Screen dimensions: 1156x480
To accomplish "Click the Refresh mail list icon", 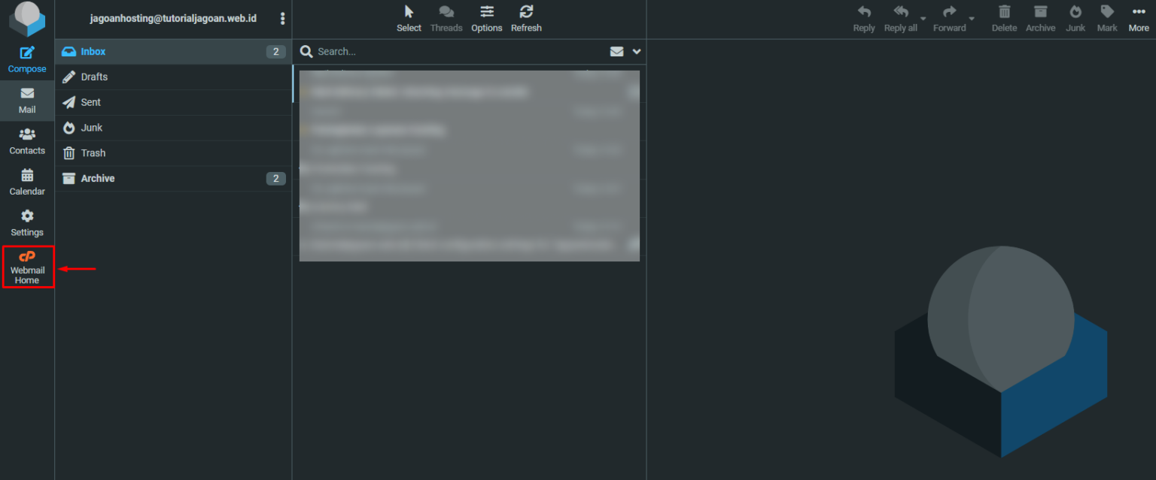I will (x=526, y=19).
